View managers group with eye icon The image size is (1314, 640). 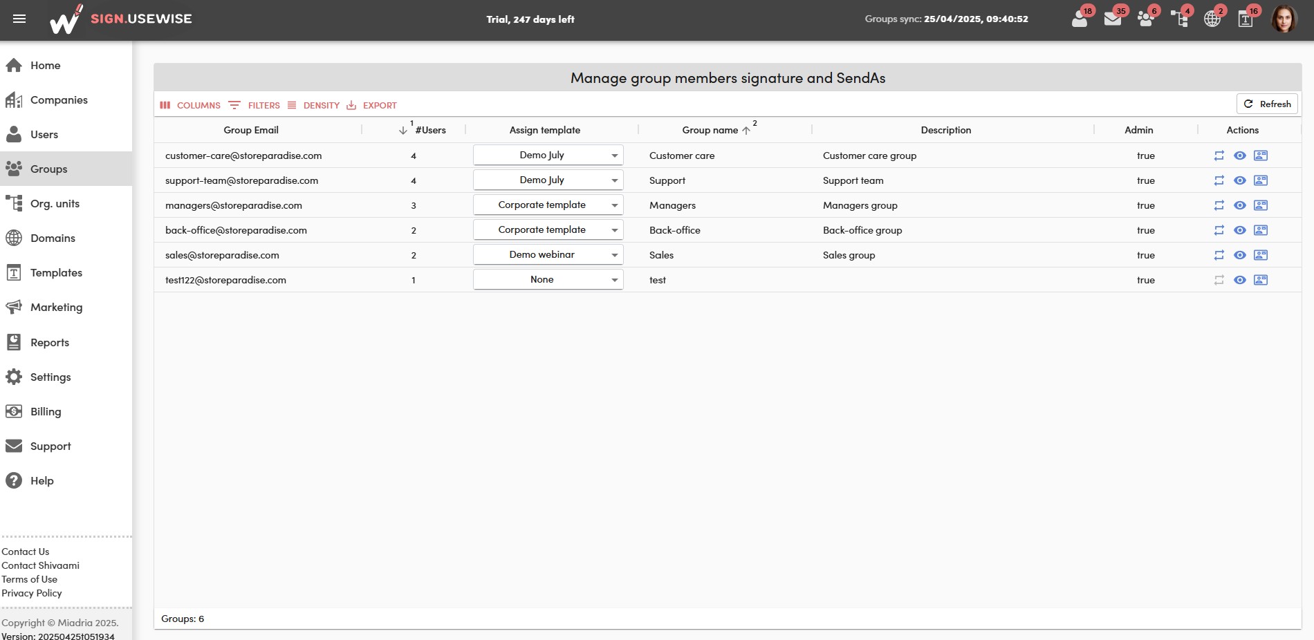[x=1240, y=205]
